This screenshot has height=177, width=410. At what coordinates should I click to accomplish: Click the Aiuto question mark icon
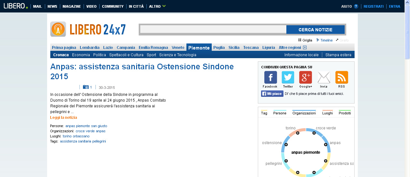356,6
